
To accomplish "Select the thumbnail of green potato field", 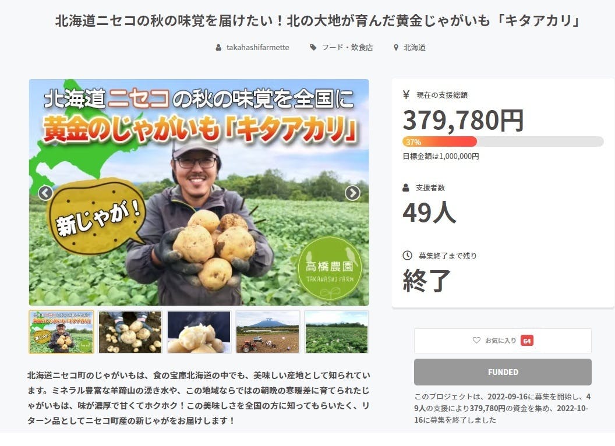I will point(337,332).
